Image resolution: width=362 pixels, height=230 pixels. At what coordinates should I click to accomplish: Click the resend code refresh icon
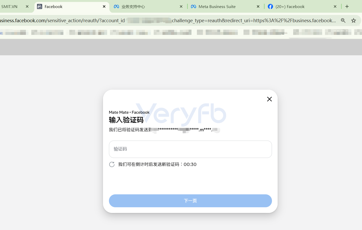coord(112,165)
